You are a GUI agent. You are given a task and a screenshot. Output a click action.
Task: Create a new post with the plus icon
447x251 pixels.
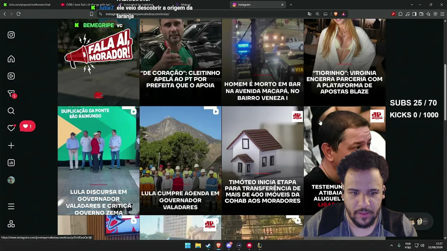pos(11,145)
